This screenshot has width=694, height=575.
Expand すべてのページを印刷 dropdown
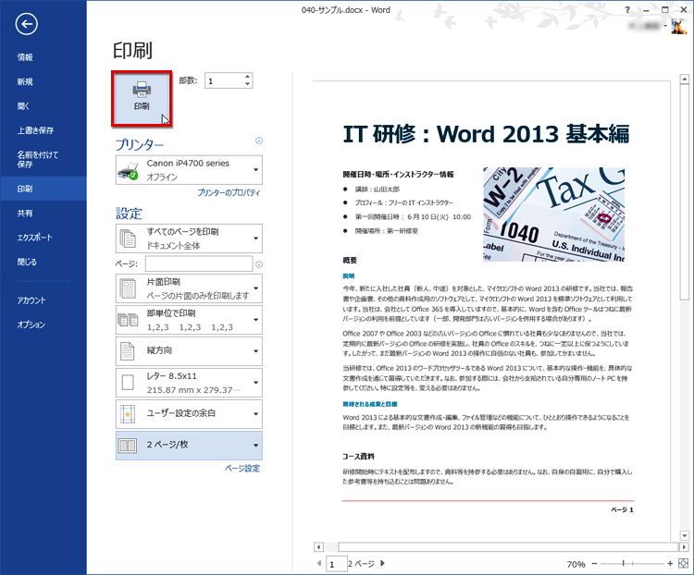tap(189, 239)
